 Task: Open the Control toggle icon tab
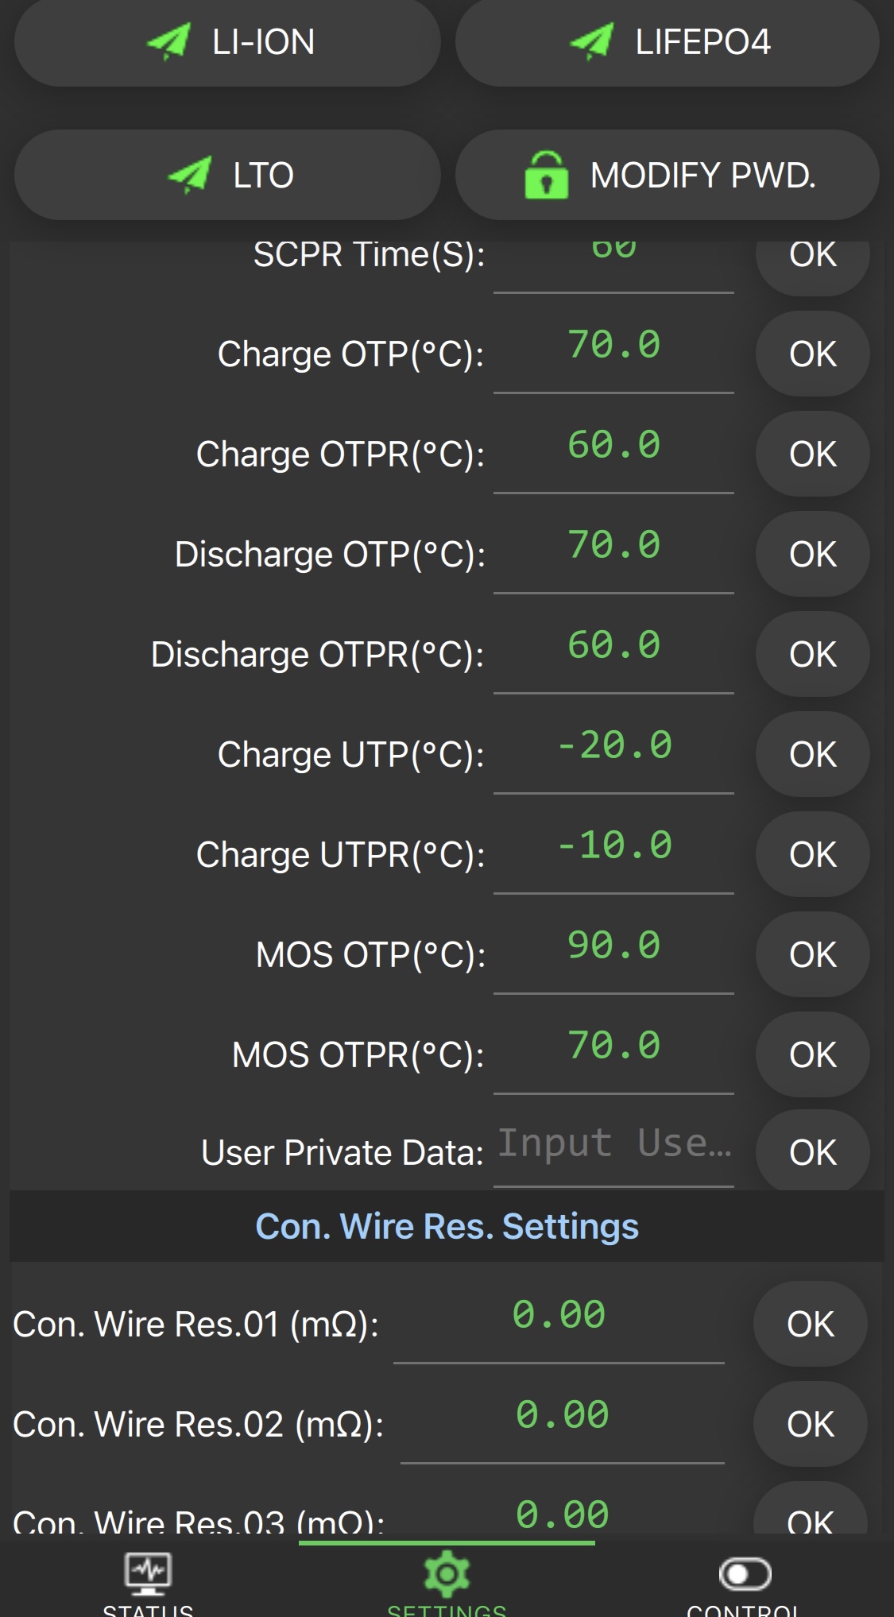pyautogui.click(x=745, y=1575)
